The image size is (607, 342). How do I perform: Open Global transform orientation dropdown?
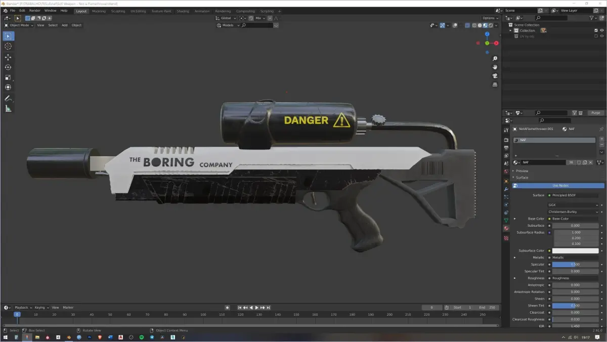tap(225, 18)
